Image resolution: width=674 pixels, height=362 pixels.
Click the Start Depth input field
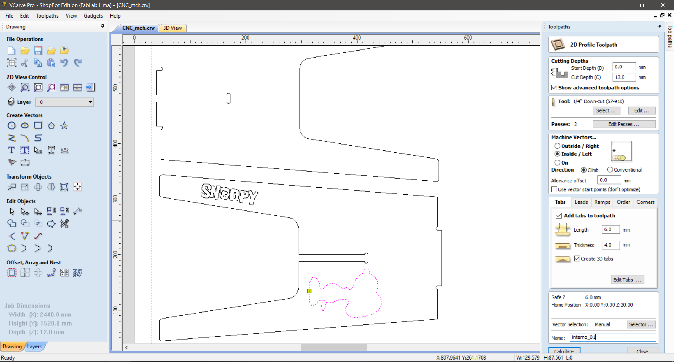[624, 67]
